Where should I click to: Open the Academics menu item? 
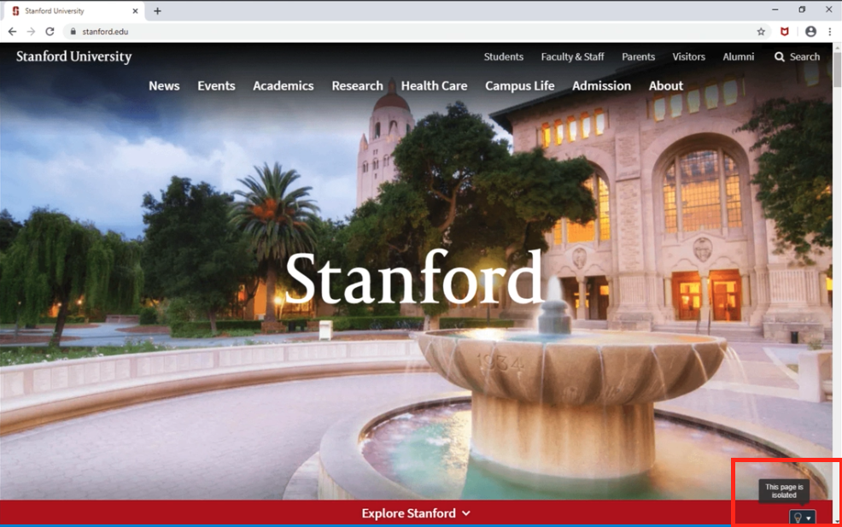(x=283, y=86)
